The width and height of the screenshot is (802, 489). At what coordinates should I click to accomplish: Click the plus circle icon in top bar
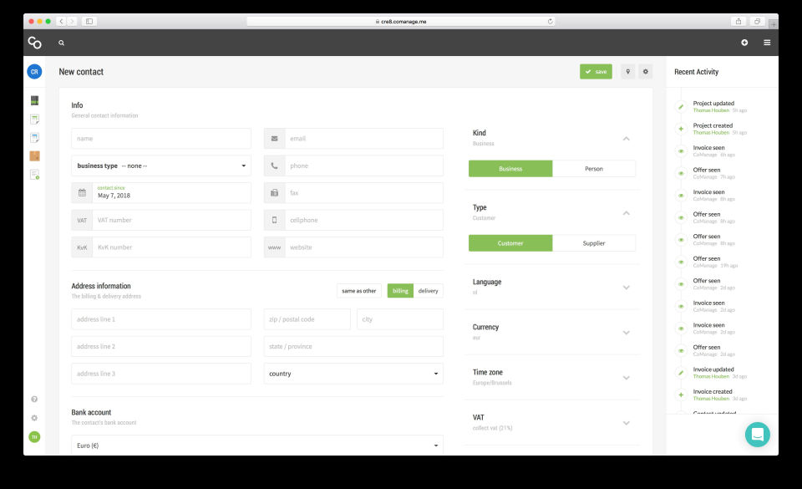point(744,43)
